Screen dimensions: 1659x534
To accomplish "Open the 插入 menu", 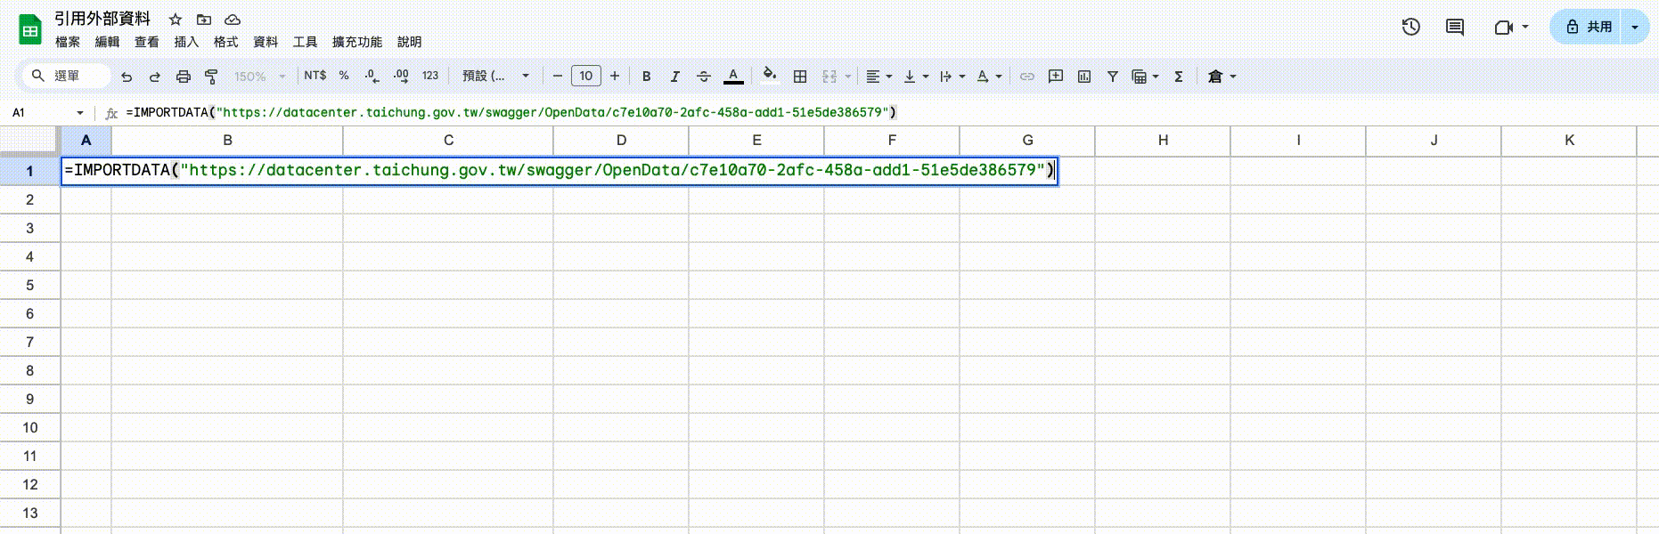I will point(186,42).
